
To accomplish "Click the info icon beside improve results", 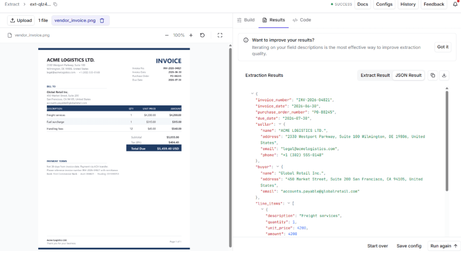I will [246, 40].
